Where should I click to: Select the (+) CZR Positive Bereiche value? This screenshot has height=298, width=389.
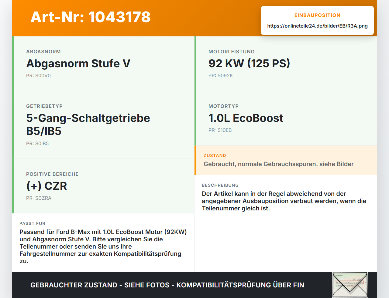[46, 186]
